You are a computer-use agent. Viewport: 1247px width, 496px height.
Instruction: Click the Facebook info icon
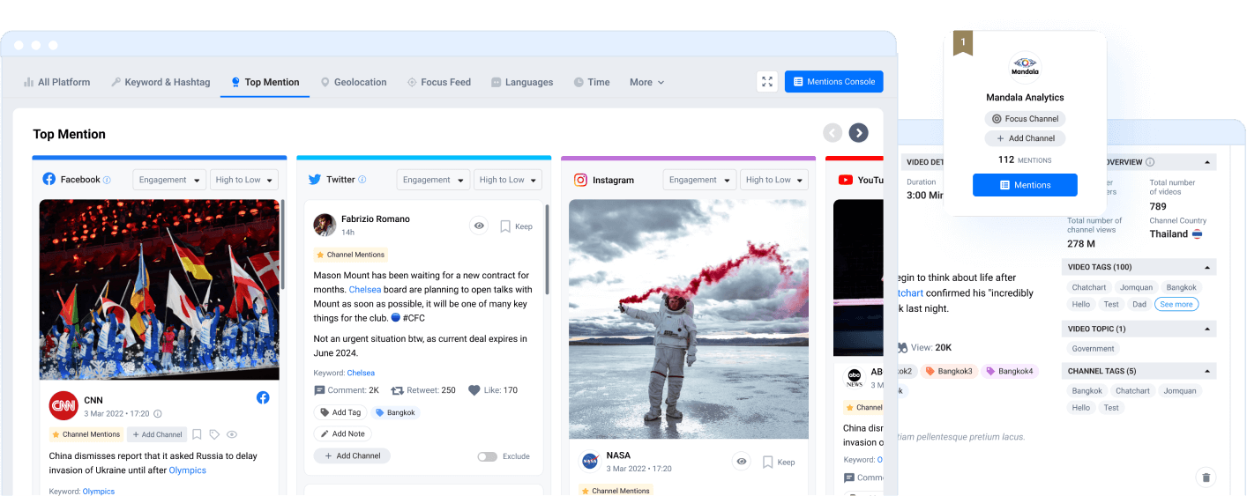click(107, 180)
